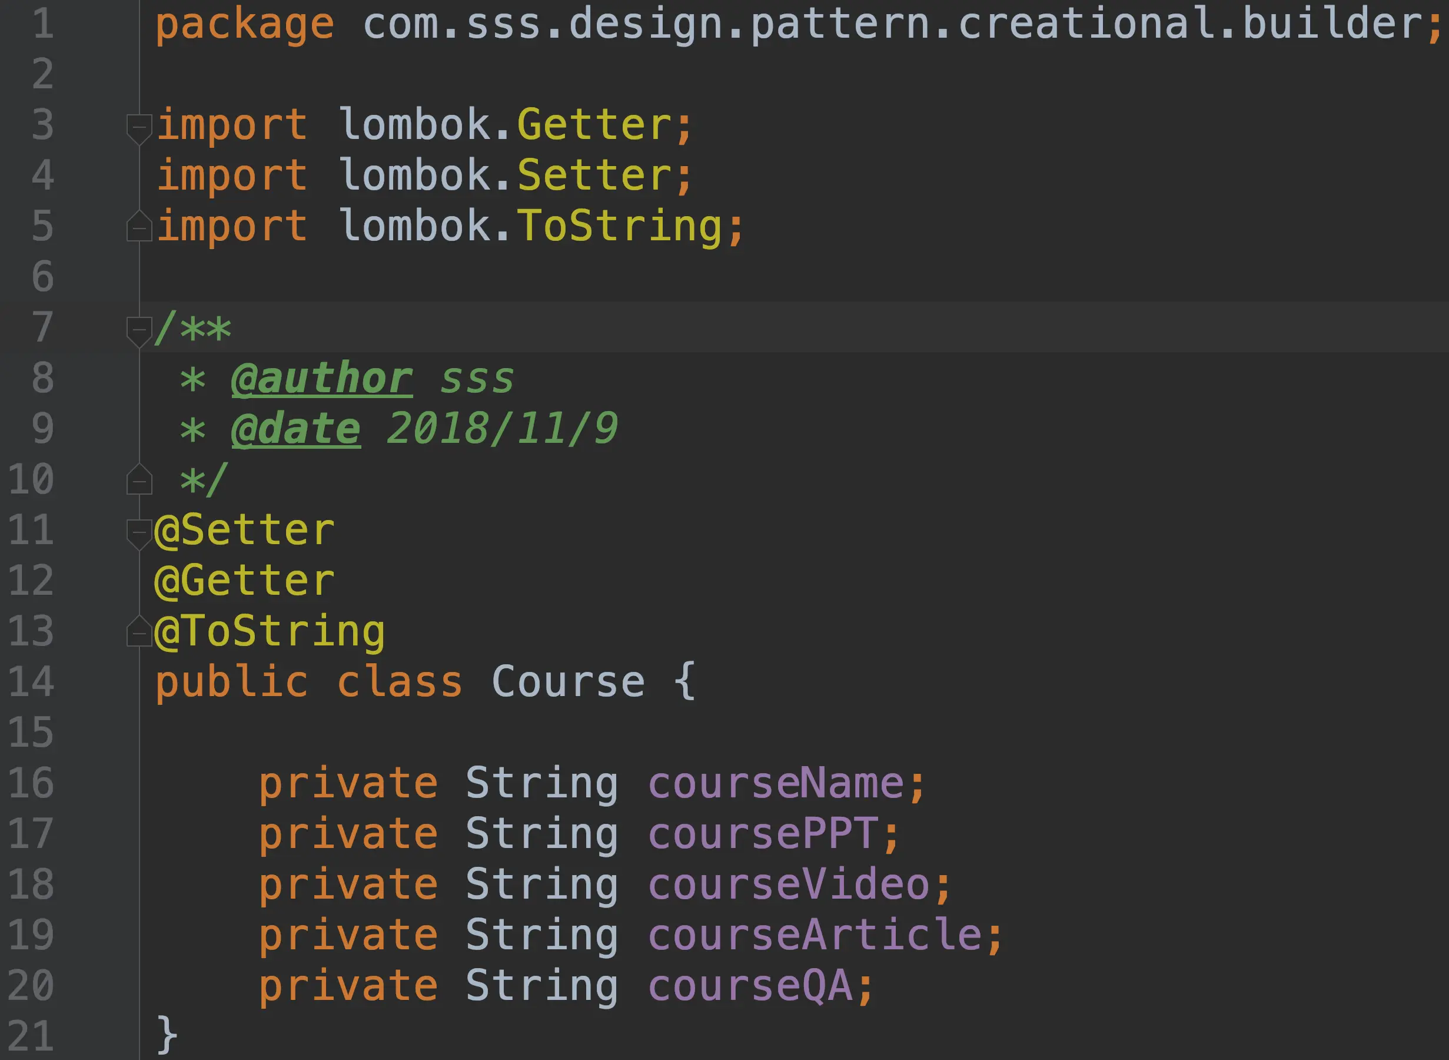This screenshot has height=1060, width=1449.
Task: Collapse the Javadoc comment fold at line 7
Action: tap(139, 330)
